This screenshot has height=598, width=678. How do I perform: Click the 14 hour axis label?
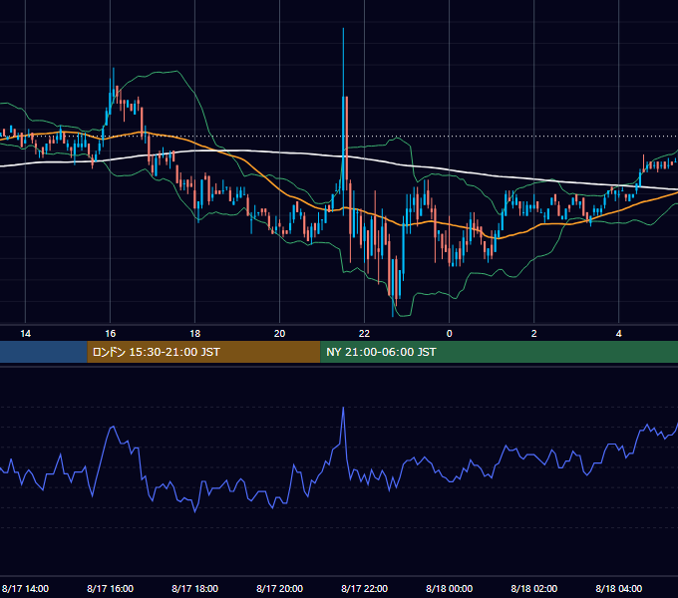(26, 334)
